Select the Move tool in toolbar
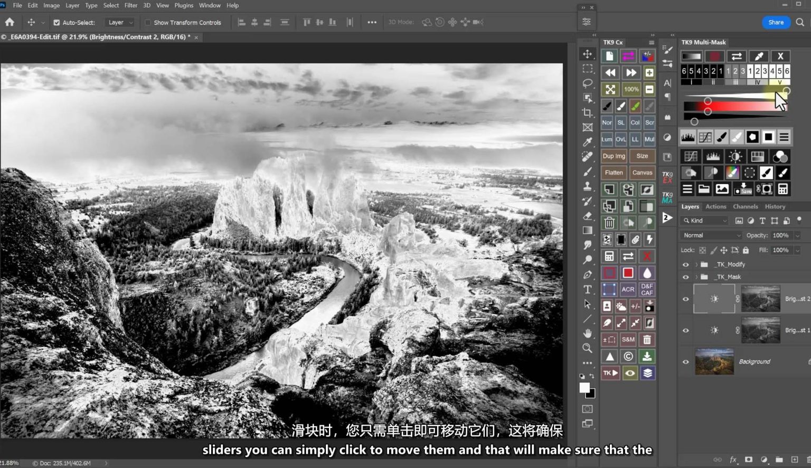811x468 pixels. [x=587, y=54]
